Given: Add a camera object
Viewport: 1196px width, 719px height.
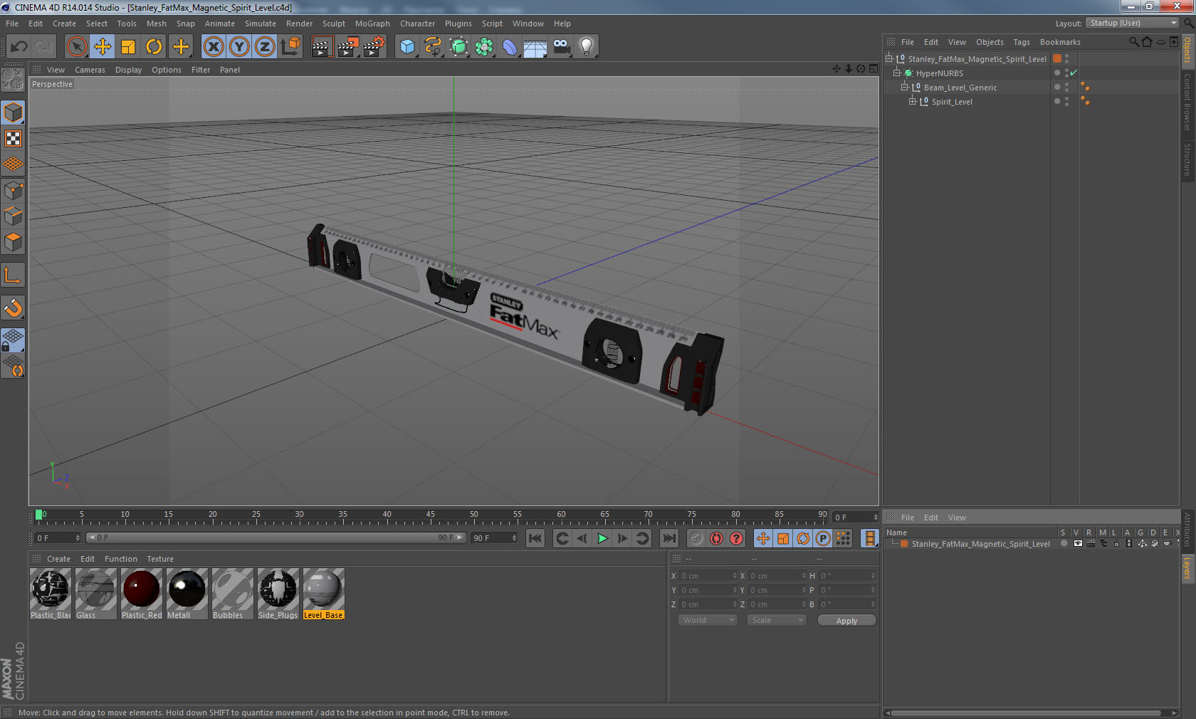Looking at the screenshot, I should 561,47.
